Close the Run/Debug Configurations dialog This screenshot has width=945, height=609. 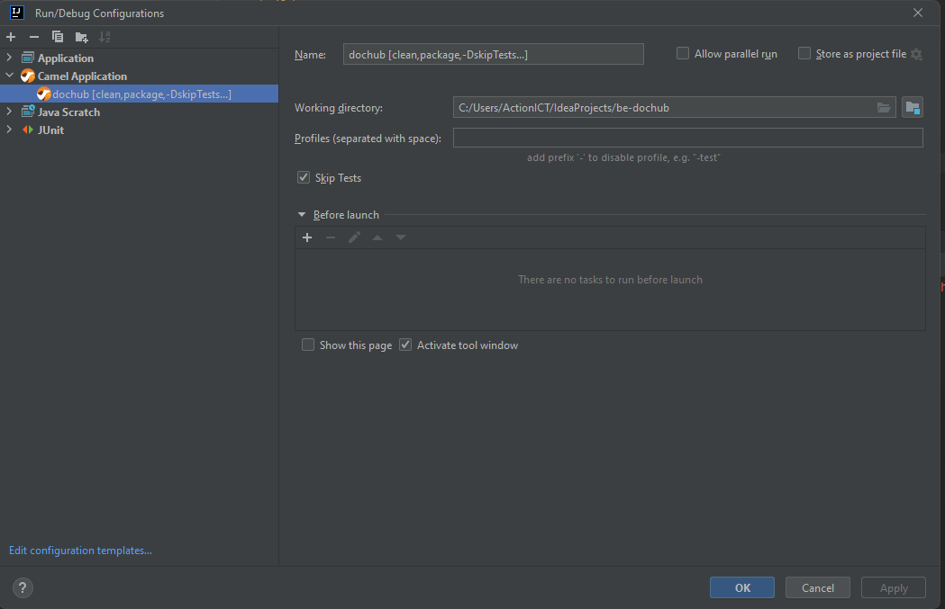[x=918, y=13]
